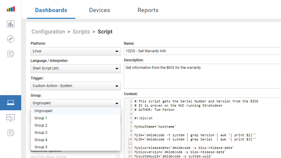Image resolution: width=281 pixels, height=158 pixels.
Task: Click the Mybiosreleasedate line 12
Action: (184, 148)
